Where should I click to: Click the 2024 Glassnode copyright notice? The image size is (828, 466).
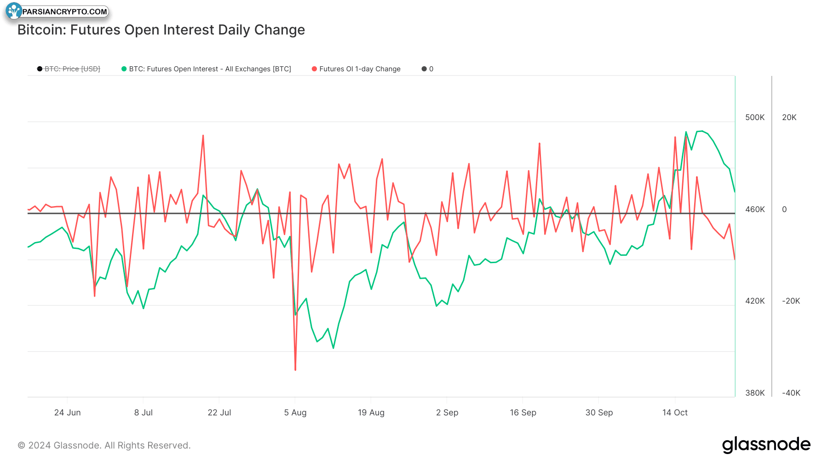click(104, 445)
